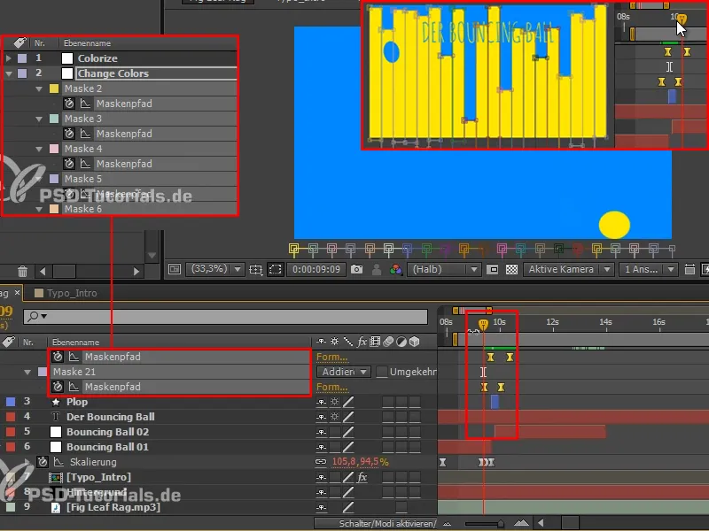
Task: Open the (33,3%) magnification dropdown
Action: [x=216, y=269]
